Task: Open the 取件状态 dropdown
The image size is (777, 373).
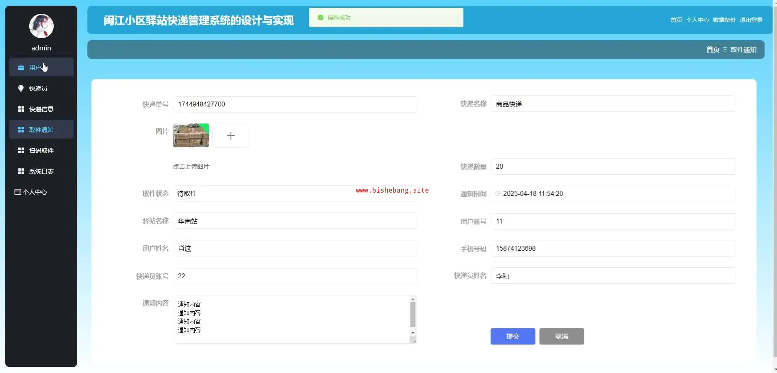Action: (295, 193)
